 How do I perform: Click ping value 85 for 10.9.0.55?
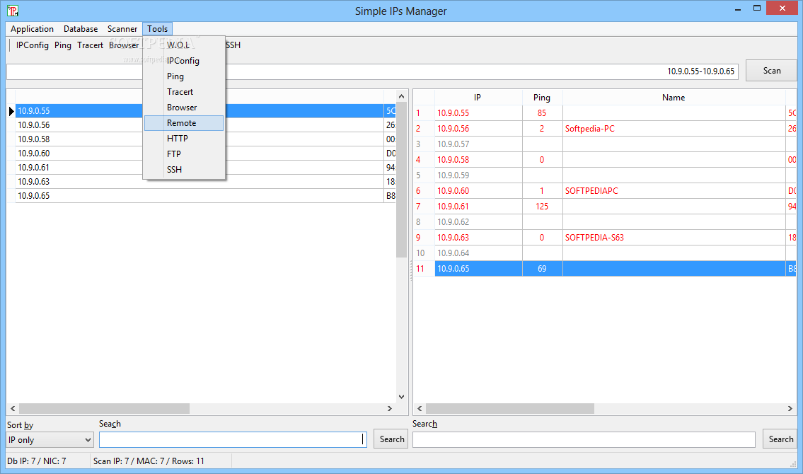[x=542, y=113]
